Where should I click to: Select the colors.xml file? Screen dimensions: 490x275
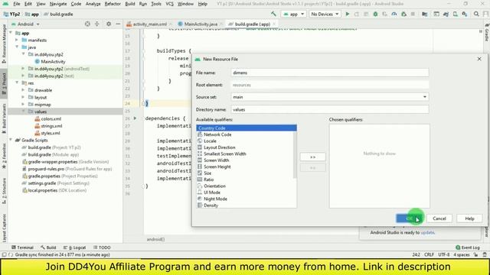(47, 118)
